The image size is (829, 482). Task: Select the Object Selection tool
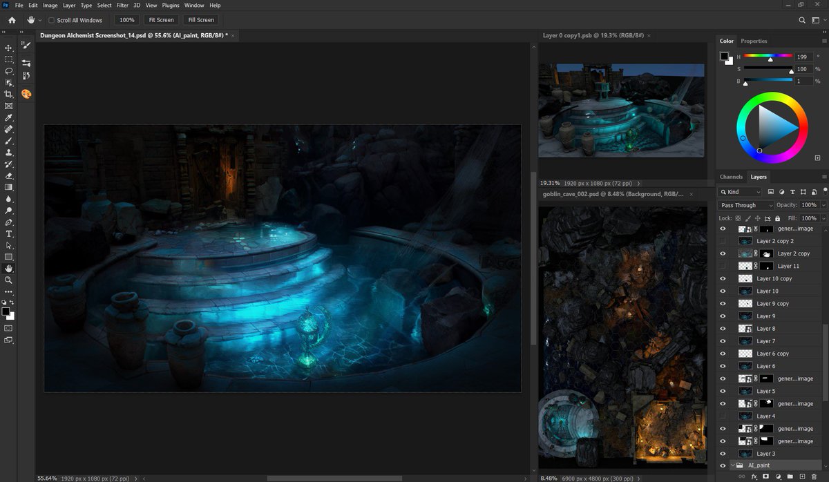[x=9, y=83]
